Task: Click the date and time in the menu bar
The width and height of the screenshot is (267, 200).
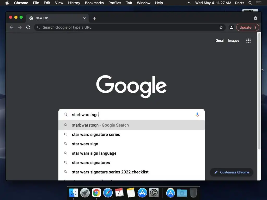Action: [x=213, y=3]
